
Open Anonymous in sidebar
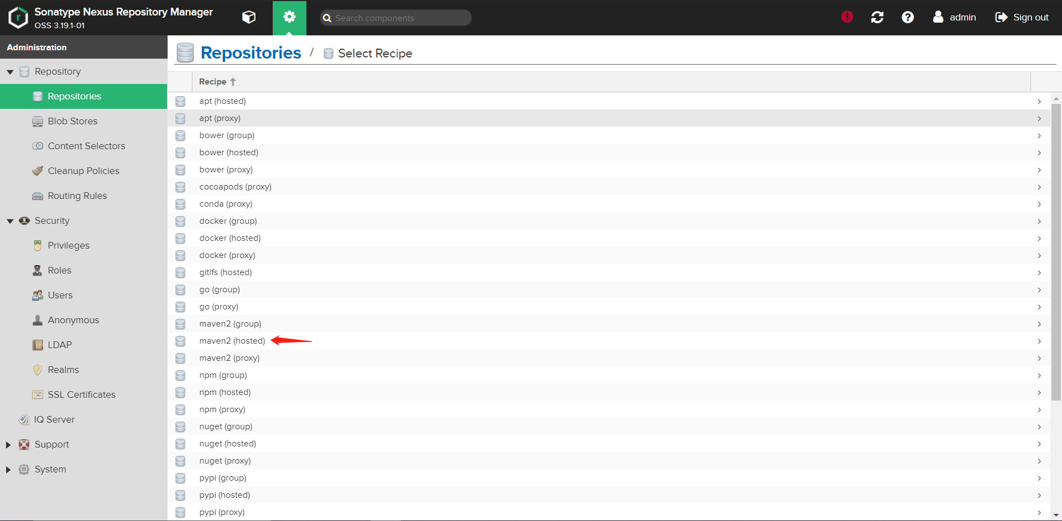pyautogui.click(x=84, y=320)
